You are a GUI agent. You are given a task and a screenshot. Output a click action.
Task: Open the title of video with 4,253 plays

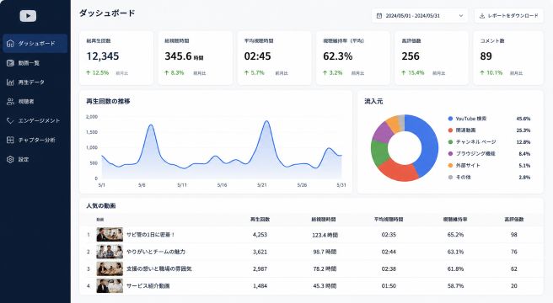coord(151,235)
